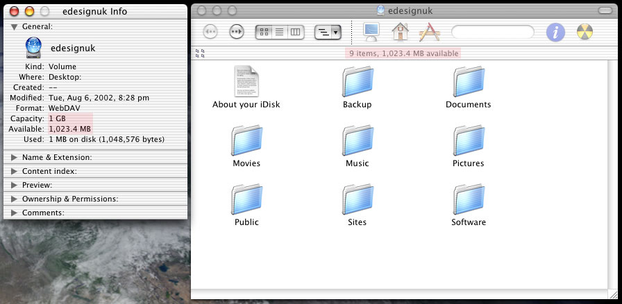Select the Pictures folder
Image resolution: width=622 pixels, height=304 pixels.
tap(469, 146)
